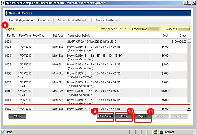Open Past 30 days Account Records tab
Screen dimensions: 197x135
click(x=29, y=20)
